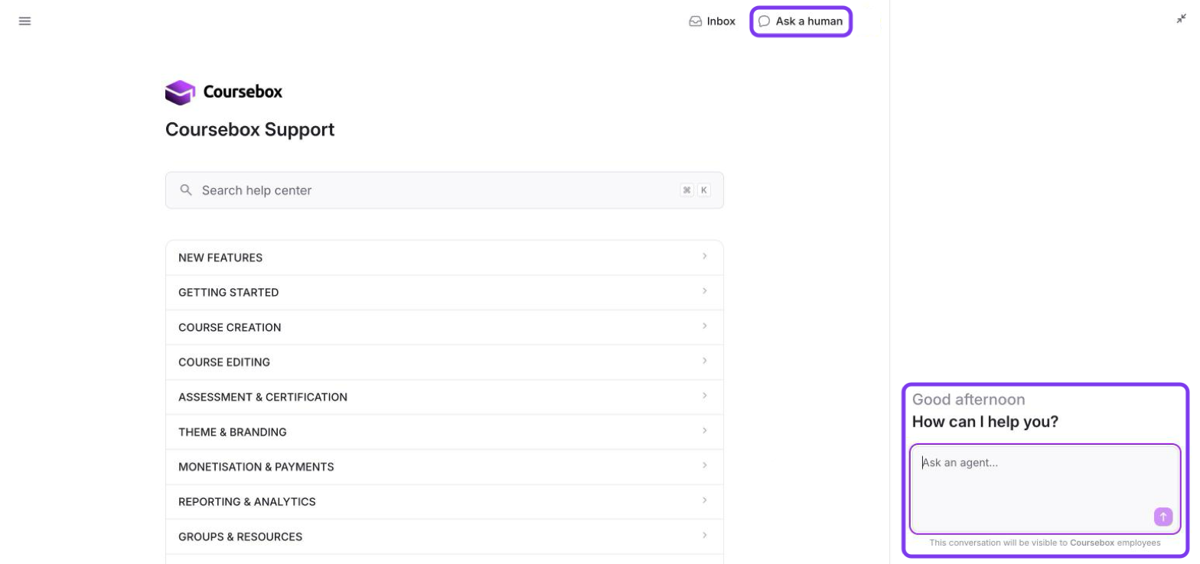Expand the COURSE EDITING chevron
The image size is (1200, 564).
(x=705, y=361)
